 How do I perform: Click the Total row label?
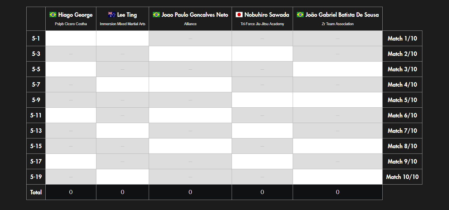(36, 192)
